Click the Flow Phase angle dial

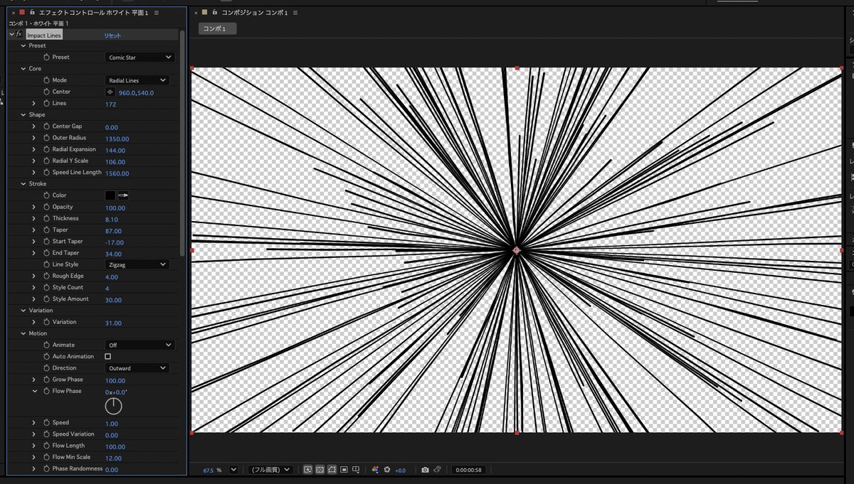tap(113, 407)
